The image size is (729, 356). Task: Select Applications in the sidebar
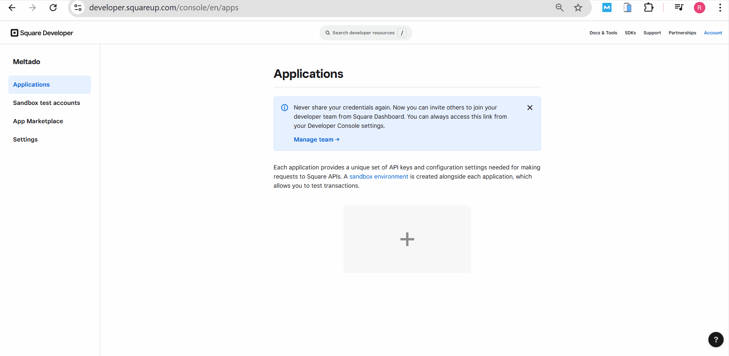50,85
